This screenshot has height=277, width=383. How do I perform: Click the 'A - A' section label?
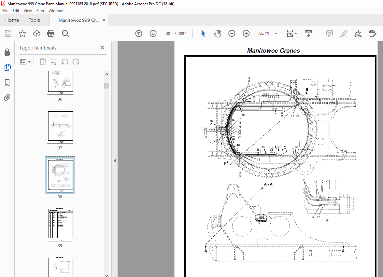coord(268,184)
